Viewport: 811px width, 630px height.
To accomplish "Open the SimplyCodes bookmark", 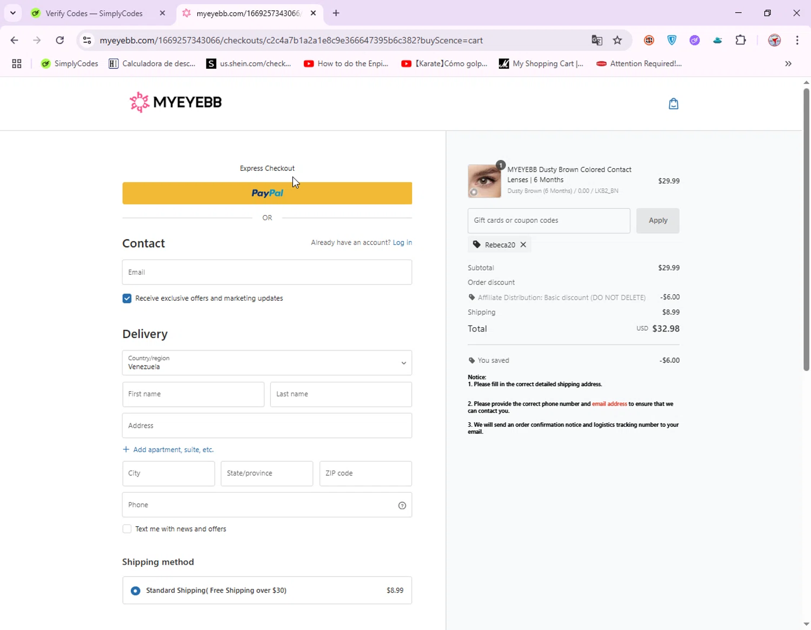I will pos(70,64).
